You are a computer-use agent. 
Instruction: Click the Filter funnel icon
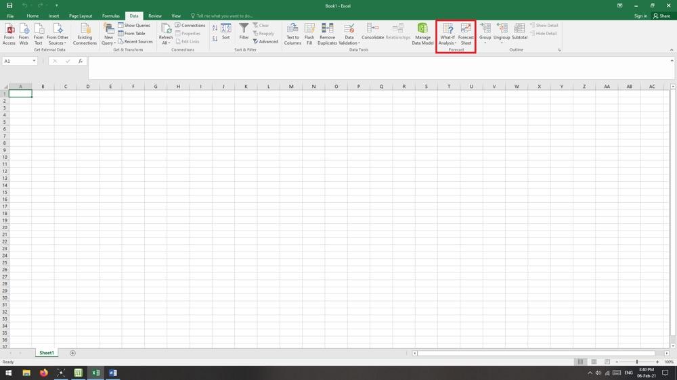coord(244,32)
